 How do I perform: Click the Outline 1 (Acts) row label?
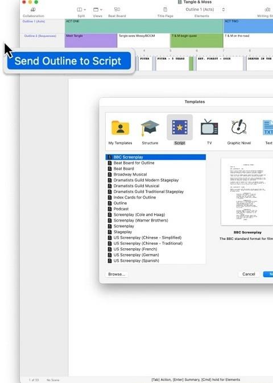[34, 21]
